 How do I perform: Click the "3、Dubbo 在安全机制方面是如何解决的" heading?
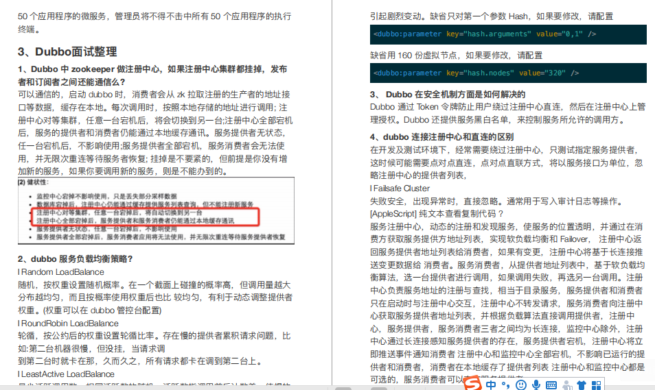(448, 95)
